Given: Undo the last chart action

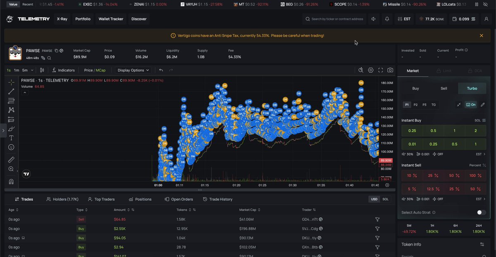Looking at the screenshot, I should pyautogui.click(x=161, y=70).
